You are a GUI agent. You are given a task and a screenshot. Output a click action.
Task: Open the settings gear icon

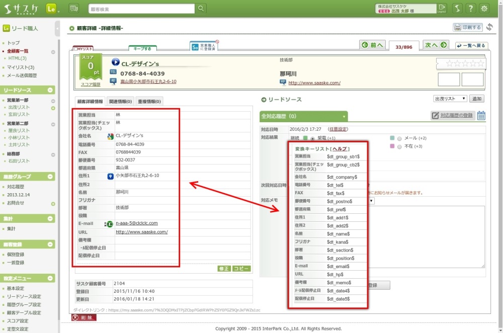tap(484, 9)
